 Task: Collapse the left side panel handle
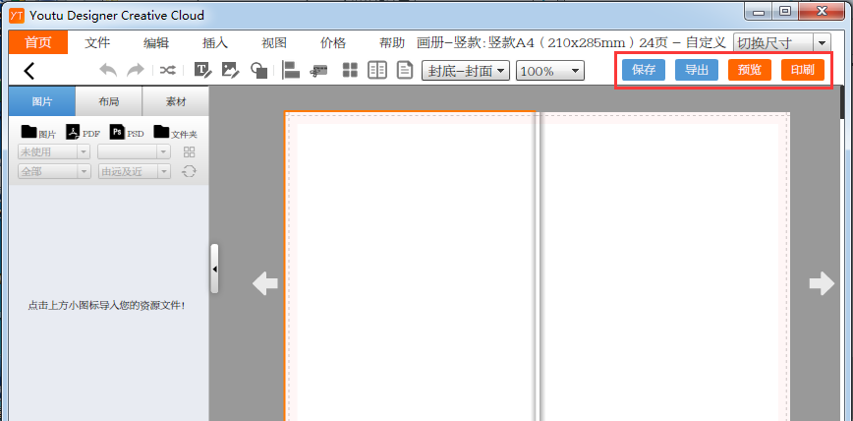214,269
